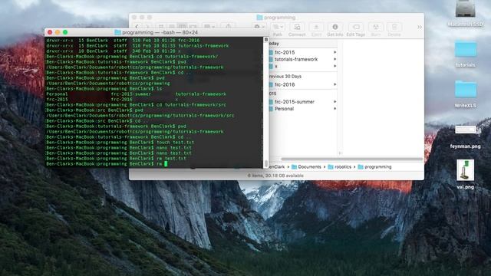Click the Terminal prompt cursor after 'rm'
The image size is (491, 276).
pos(166,163)
